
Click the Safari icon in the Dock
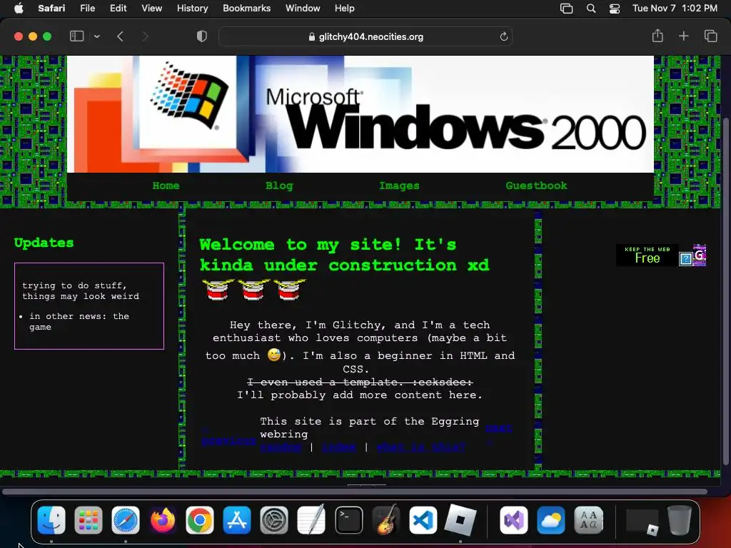[x=126, y=520]
